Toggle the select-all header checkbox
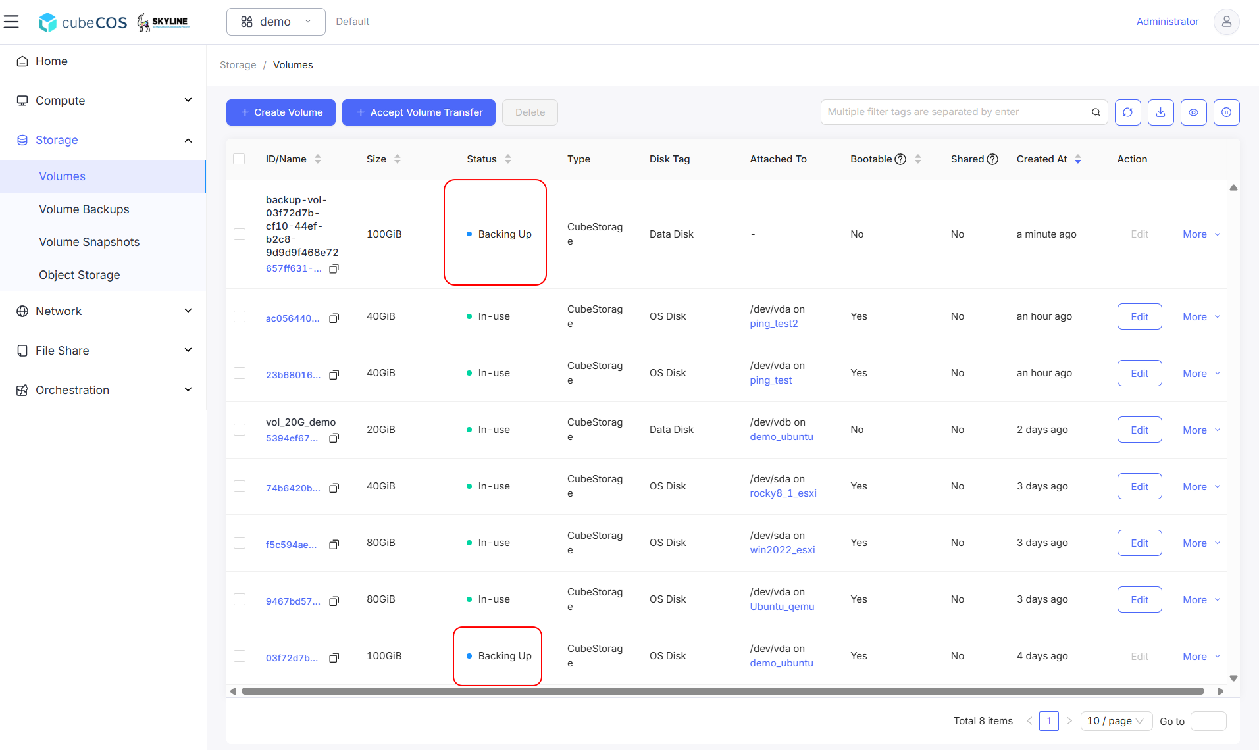This screenshot has width=1259, height=750. click(x=239, y=159)
